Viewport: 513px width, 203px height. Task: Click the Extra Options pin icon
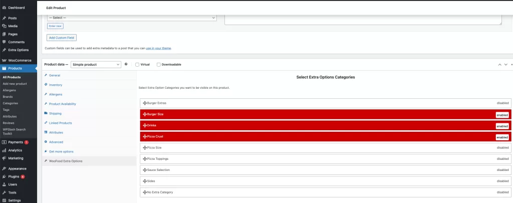(x=4, y=50)
